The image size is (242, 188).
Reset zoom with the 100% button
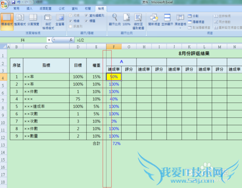[x=126, y=20]
